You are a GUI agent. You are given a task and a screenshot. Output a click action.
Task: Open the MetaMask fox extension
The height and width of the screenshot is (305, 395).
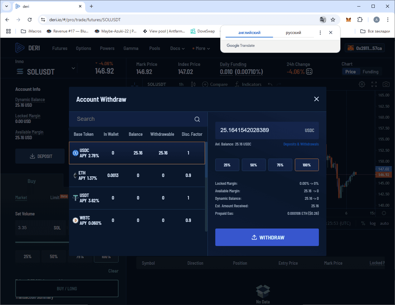[x=349, y=20]
